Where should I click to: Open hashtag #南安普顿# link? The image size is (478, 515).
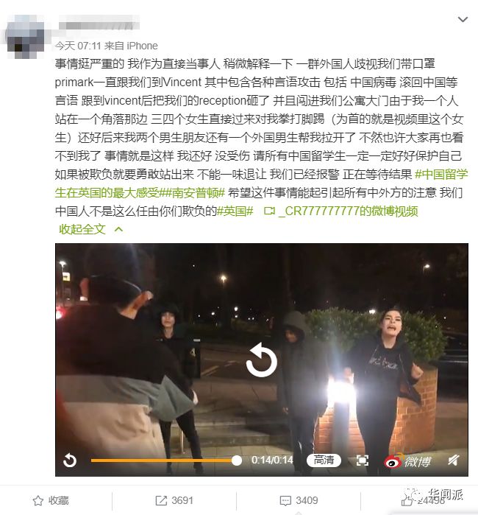click(x=197, y=192)
